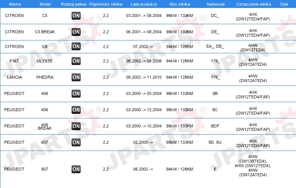Click the ON fuel icon in the CITROEN C8 row
Viewport: 296px width, 188px height.
click(76, 47)
